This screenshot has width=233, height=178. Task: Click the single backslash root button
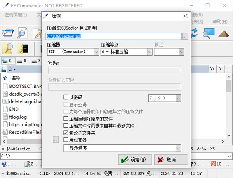click(220, 69)
